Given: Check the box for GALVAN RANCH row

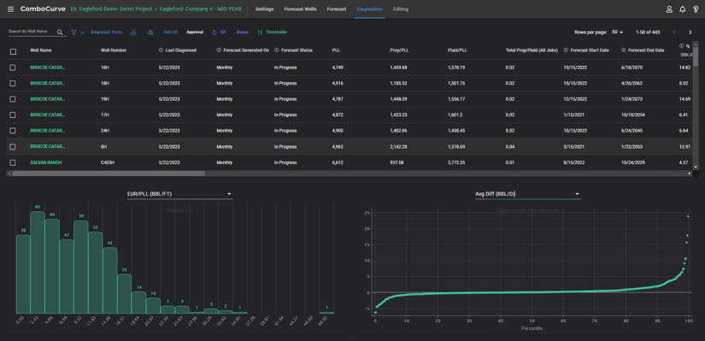Looking at the screenshot, I should [13, 162].
